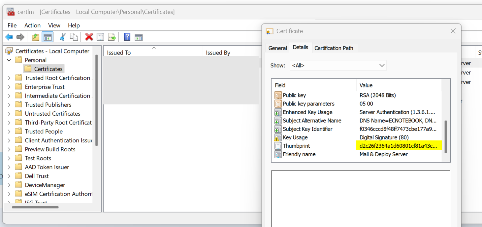The height and width of the screenshot is (227, 482).
Task: Expand the Enterprise Trust node
Action: (x=9, y=87)
